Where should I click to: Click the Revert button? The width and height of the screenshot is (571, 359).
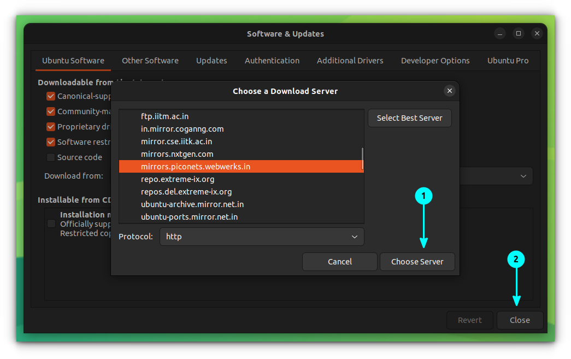[469, 320]
